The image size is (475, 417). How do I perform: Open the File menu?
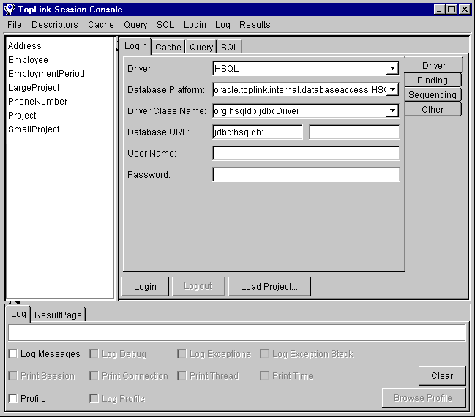[x=15, y=25]
